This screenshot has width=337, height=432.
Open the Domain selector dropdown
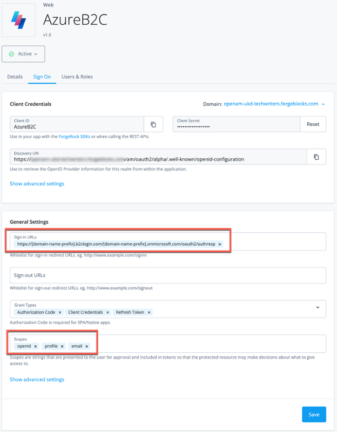323,104
